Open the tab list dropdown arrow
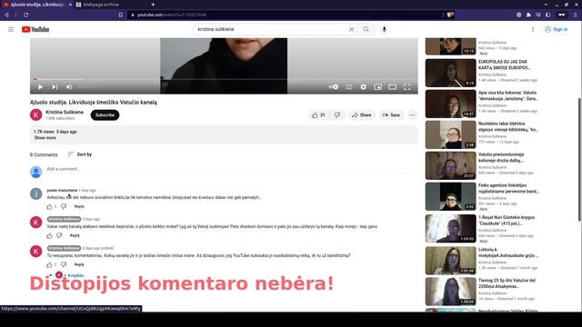 [546, 5]
